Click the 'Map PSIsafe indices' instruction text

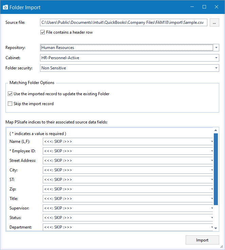click(56, 122)
